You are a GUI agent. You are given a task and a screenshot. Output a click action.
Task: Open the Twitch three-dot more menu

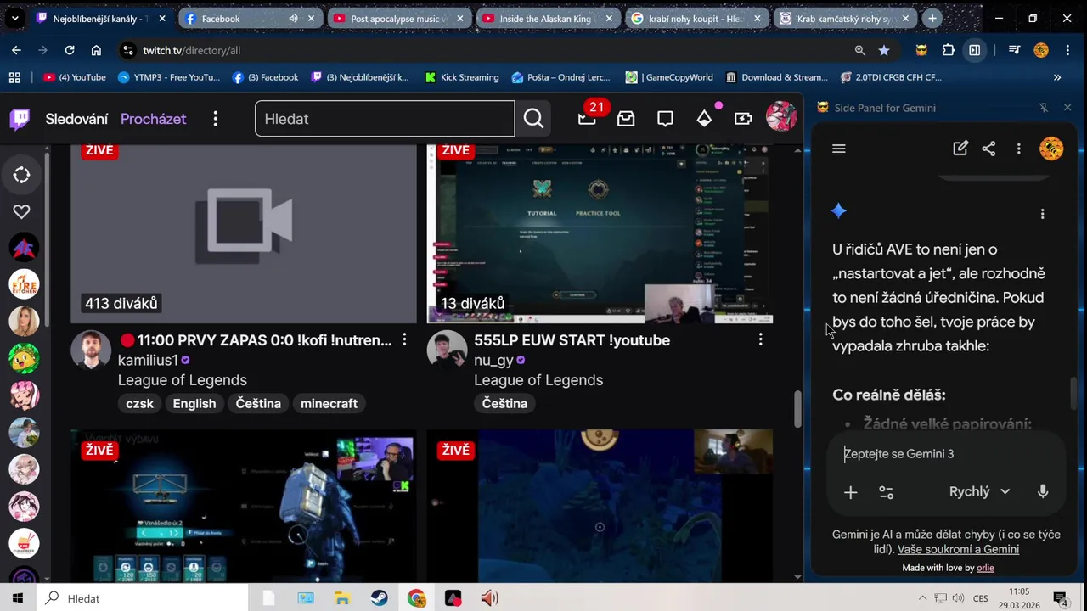pyautogui.click(x=216, y=119)
